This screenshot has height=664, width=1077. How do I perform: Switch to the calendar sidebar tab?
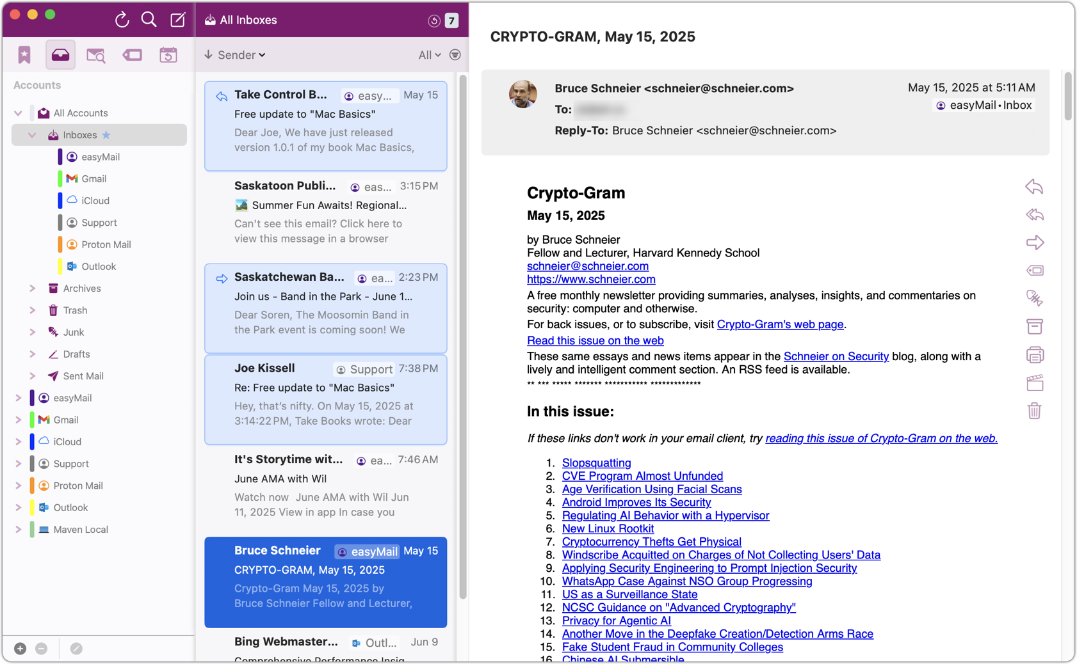[168, 55]
